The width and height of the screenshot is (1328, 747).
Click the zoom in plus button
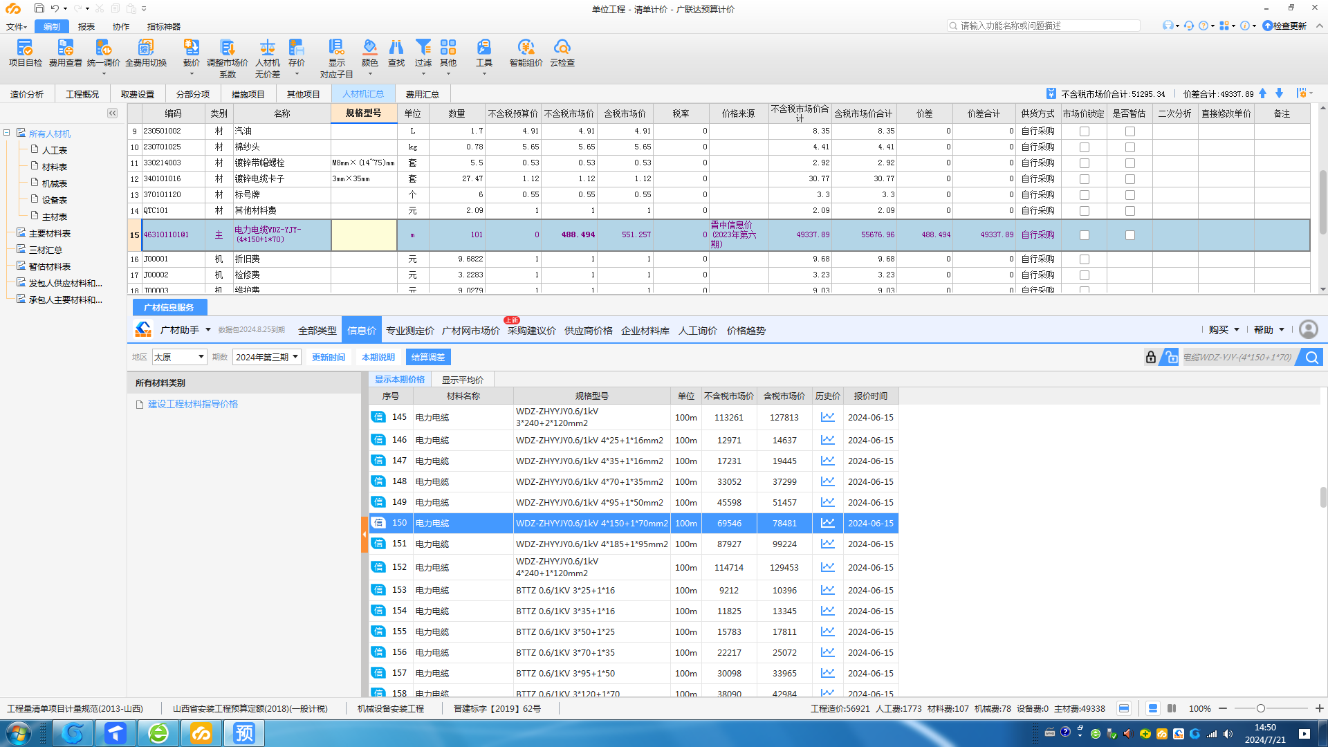(x=1319, y=708)
